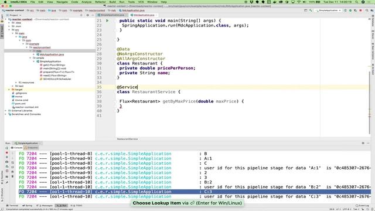Click the run gutter icon beside main method

[x=107, y=21]
